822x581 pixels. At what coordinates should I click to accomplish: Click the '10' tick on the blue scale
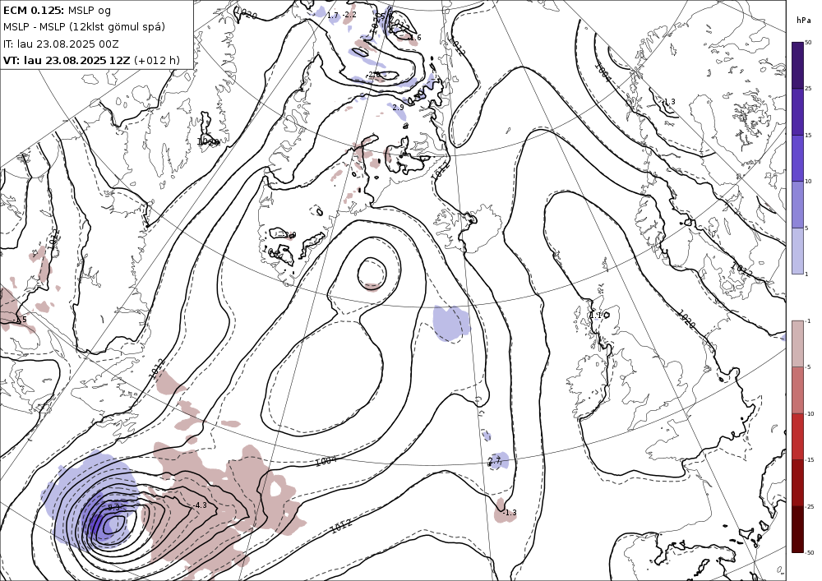pos(808,182)
